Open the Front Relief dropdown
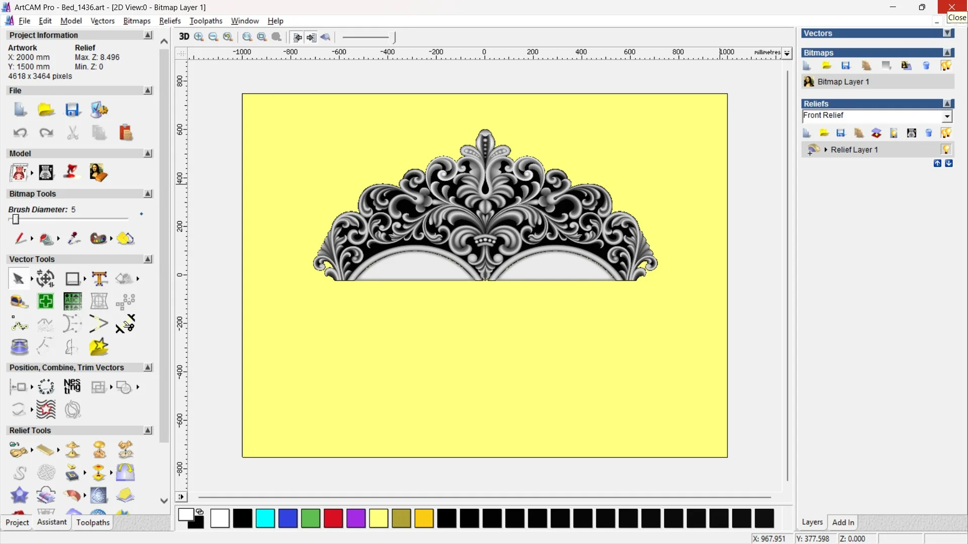This screenshot has width=968, height=544. (947, 116)
